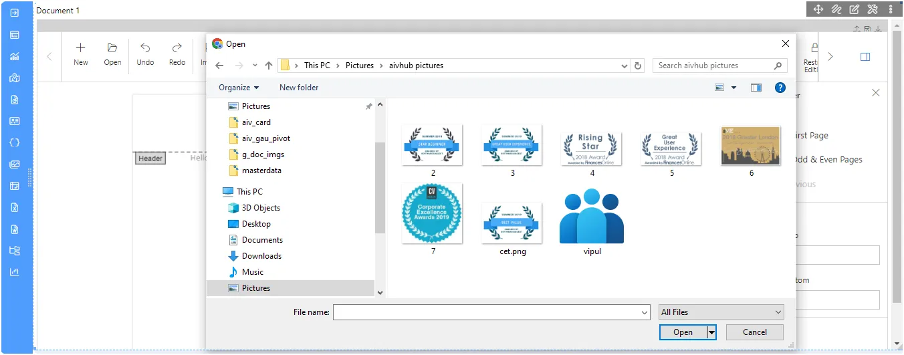Click This PC in the address breadcrumb
The width and height of the screenshot is (904, 355).
pos(317,66)
